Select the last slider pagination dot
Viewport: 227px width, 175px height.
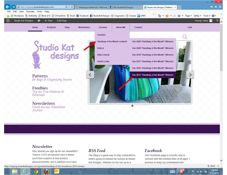tap(148, 106)
